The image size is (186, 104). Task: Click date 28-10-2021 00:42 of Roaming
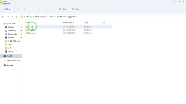click(70, 33)
